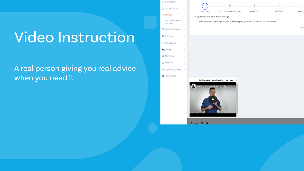Image resolution: width=304 pixels, height=171 pixels.
Task: Click the Selling people icon
Action: pos(163,50)
